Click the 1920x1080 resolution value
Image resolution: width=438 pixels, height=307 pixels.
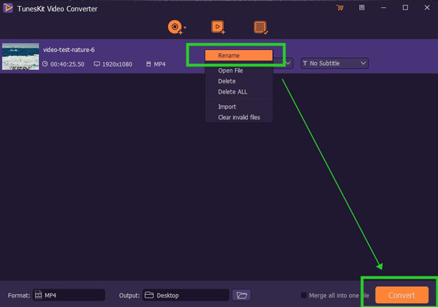tap(117, 64)
